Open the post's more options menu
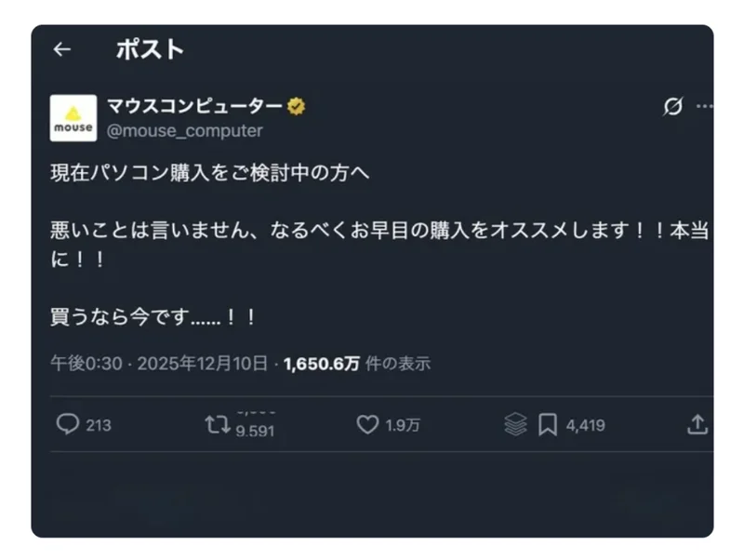Viewport: 744px width, 560px height. 704,107
